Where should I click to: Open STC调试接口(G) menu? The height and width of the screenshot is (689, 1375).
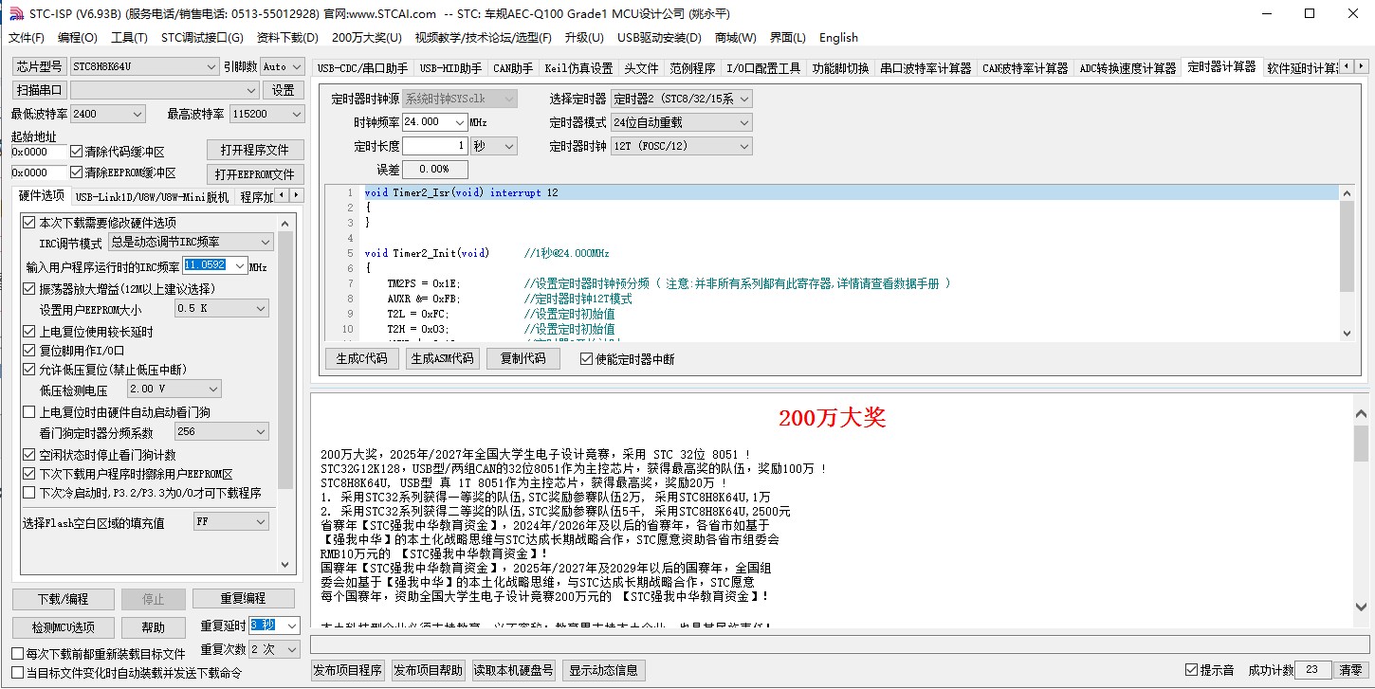click(202, 38)
